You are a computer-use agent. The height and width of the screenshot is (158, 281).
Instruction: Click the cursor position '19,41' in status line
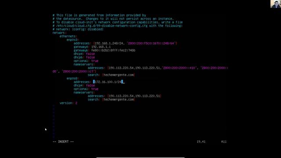coord(201,141)
